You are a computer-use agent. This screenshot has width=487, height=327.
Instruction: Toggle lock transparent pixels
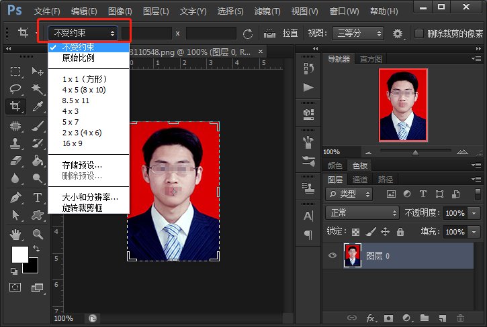click(x=355, y=232)
